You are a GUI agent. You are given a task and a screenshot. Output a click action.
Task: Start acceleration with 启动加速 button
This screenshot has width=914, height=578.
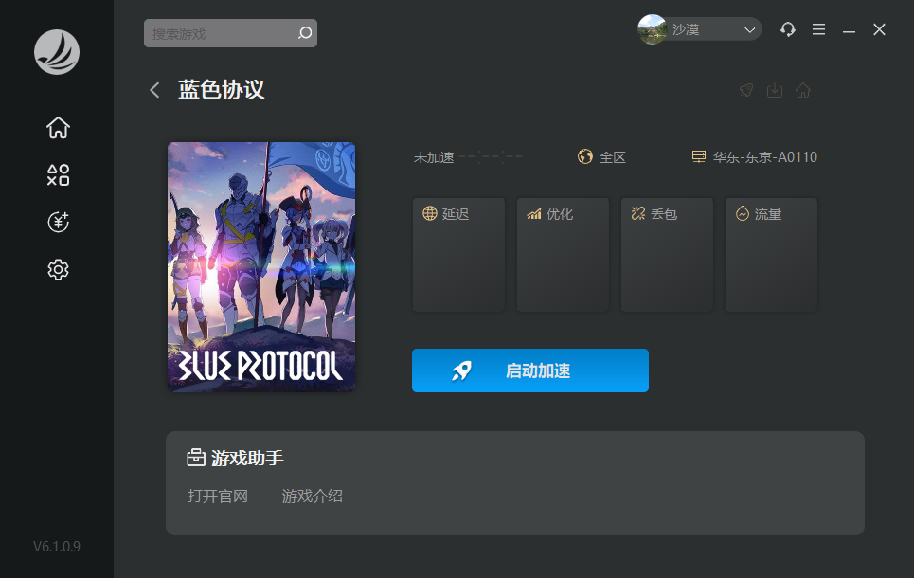pyautogui.click(x=530, y=370)
